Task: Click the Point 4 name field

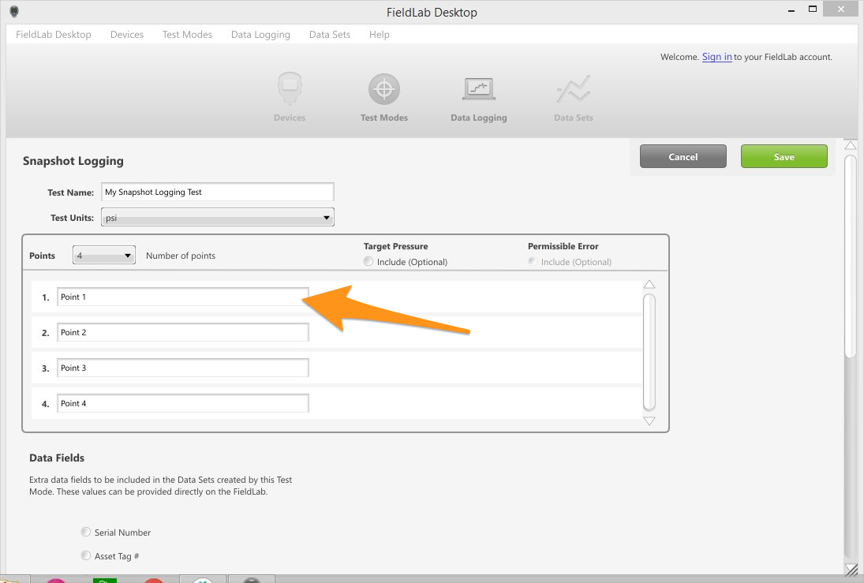Action: (x=183, y=403)
